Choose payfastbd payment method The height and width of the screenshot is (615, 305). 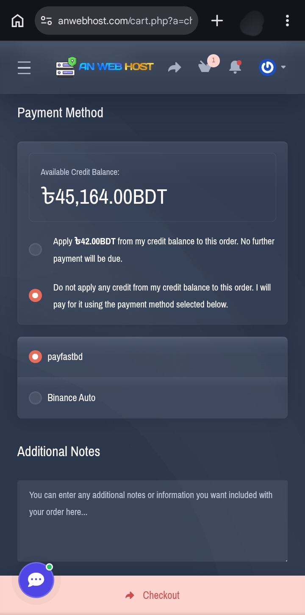point(35,357)
